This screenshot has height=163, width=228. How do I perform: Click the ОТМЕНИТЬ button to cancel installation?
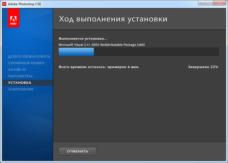coord(77,151)
